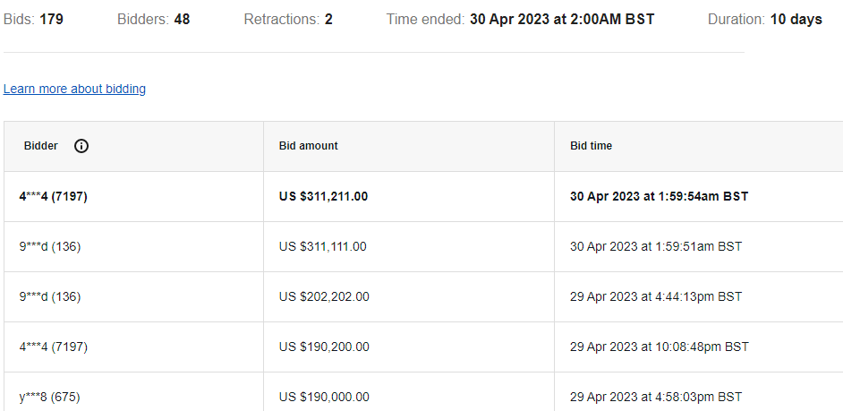Click the US $311,111.00 bid amount
Screen dimensions: 843x411
pyautogui.click(x=323, y=246)
